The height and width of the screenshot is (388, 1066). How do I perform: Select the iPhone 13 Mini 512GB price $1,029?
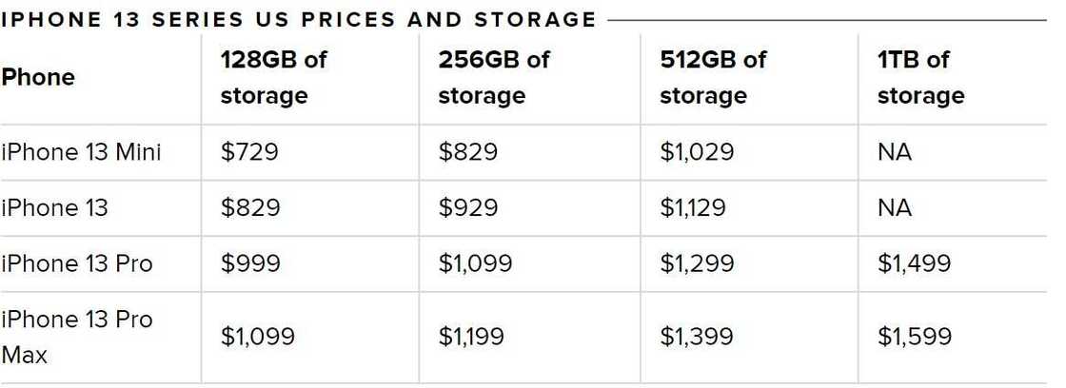[697, 151]
